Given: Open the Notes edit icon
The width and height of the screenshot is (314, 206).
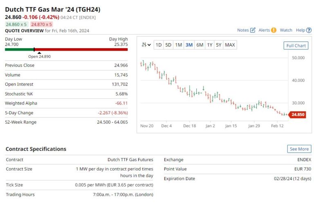Looking at the screenshot, I should tap(253, 30).
